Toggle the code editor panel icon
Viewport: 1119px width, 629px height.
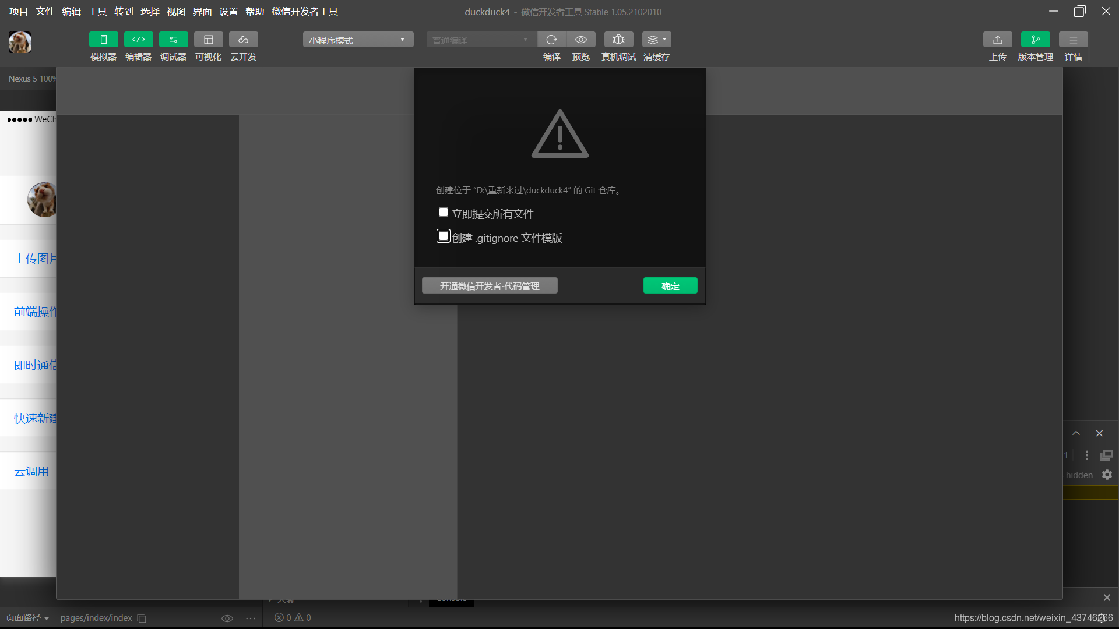(139, 40)
